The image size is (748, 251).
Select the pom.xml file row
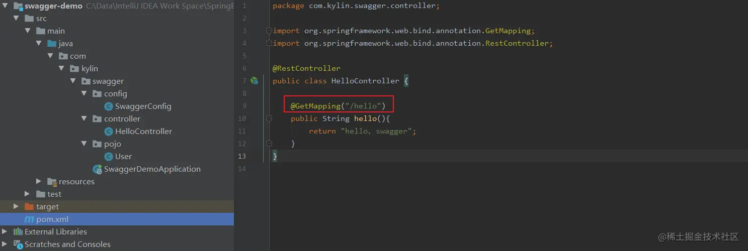pyautogui.click(x=117, y=219)
